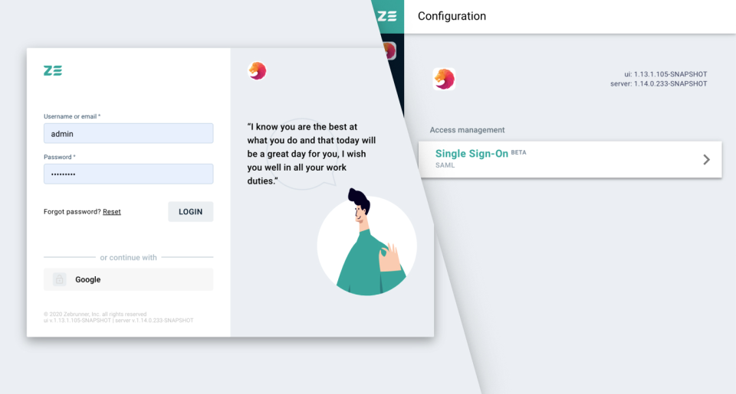Screen dimensions: 736x394
Task: Focus the Password field
Action: click(128, 174)
